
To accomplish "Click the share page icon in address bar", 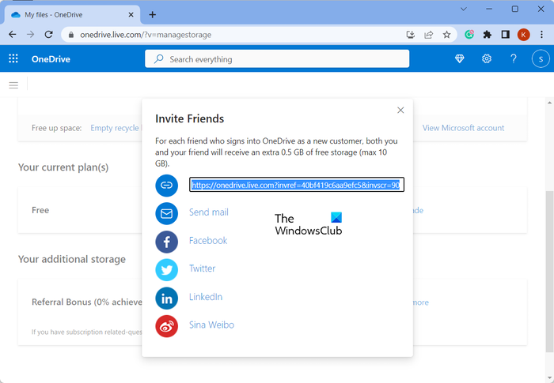I will pyautogui.click(x=429, y=35).
